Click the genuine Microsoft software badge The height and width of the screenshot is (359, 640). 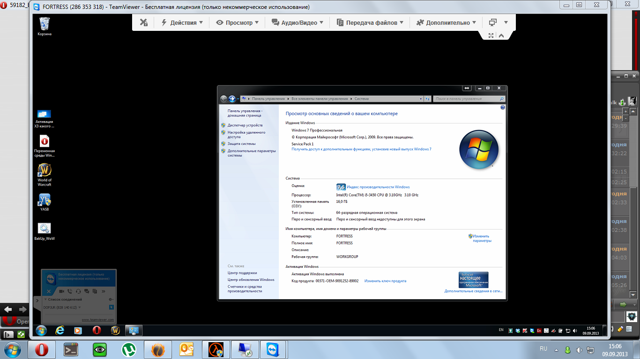(x=473, y=280)
